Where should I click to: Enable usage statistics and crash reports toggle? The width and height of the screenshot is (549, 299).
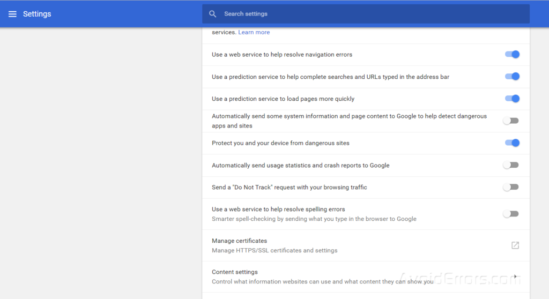point(511,165)
